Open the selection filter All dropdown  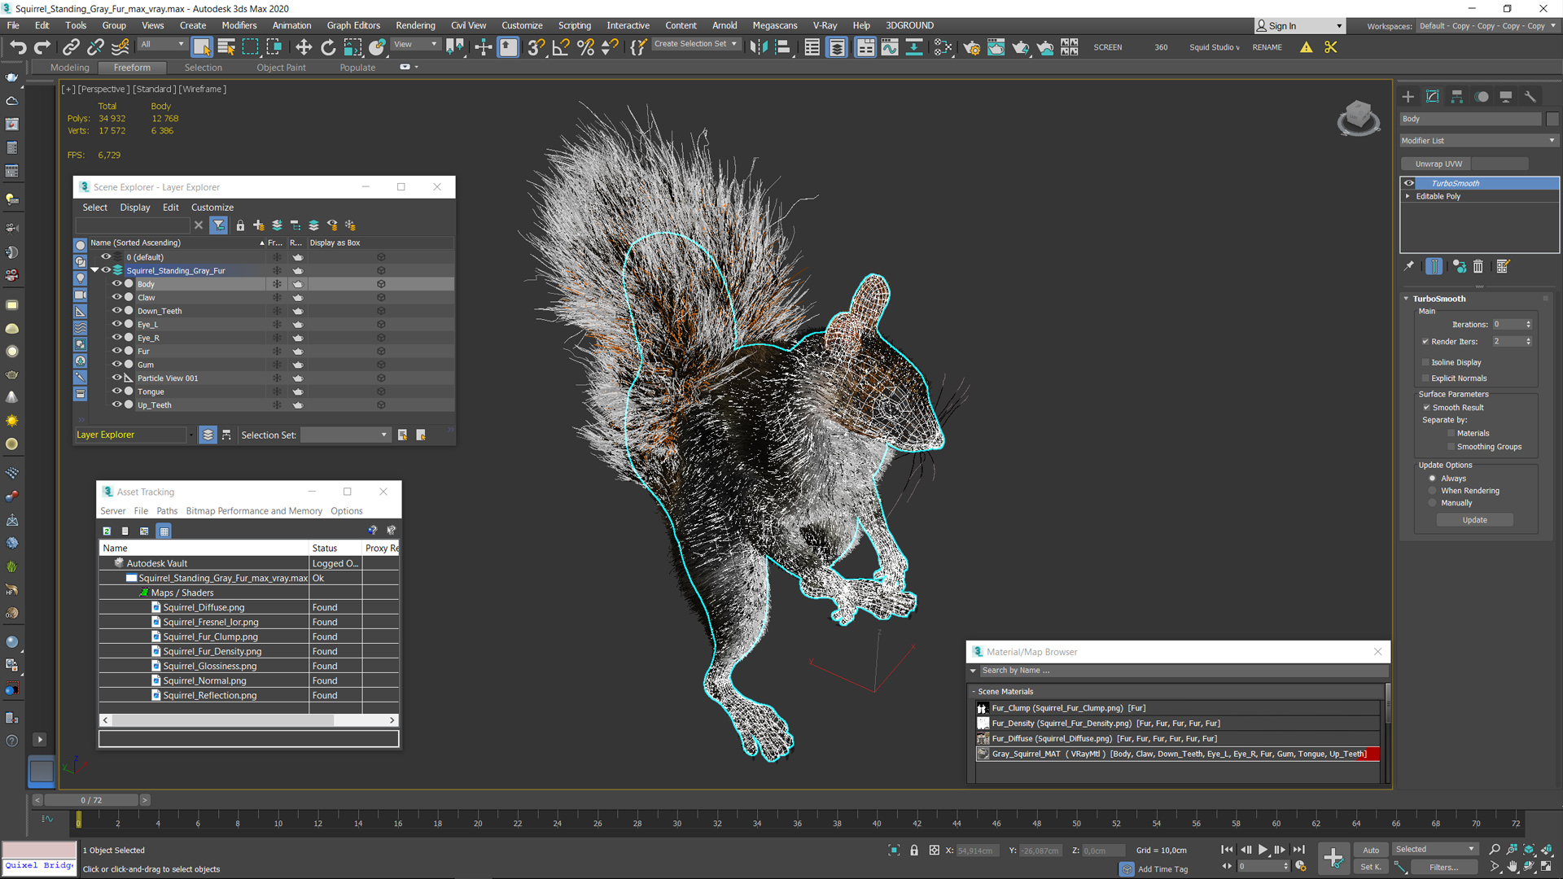click(x=162, y=45)
